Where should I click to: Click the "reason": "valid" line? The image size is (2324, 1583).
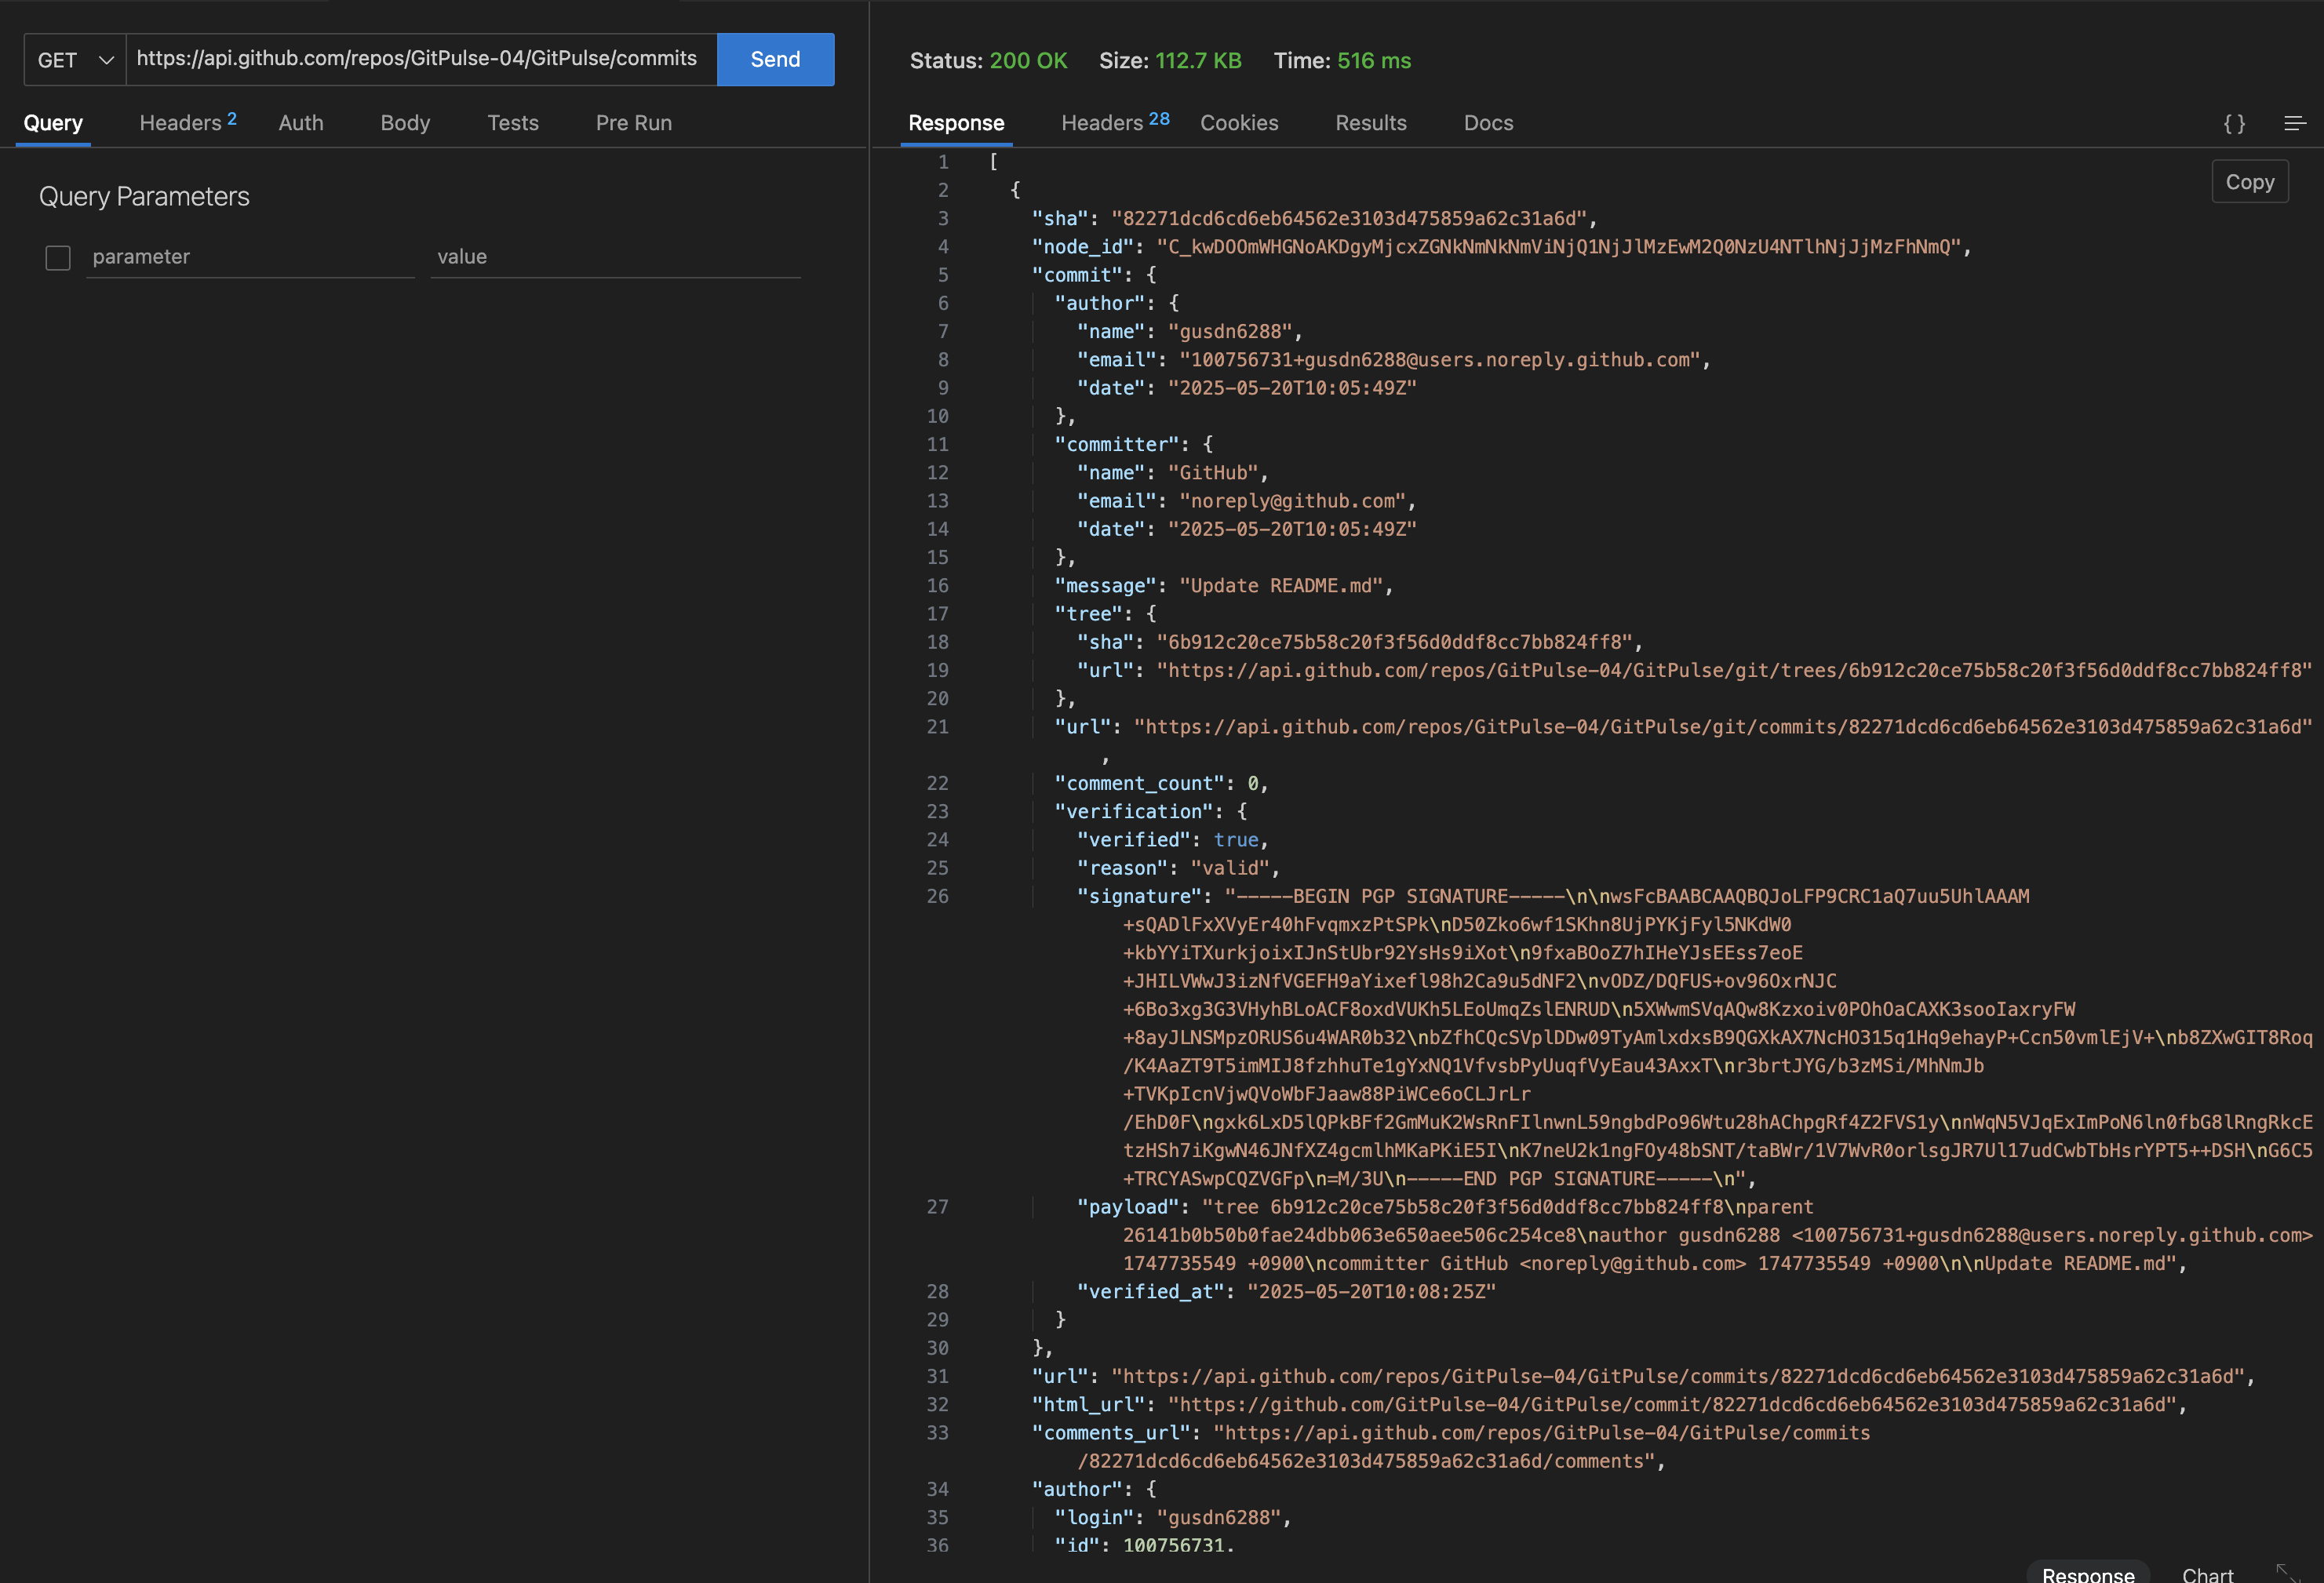[x=1178, y=868]
